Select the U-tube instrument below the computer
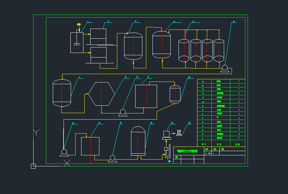This screenshot has height=194, width=288. click(x=167, y=151)
